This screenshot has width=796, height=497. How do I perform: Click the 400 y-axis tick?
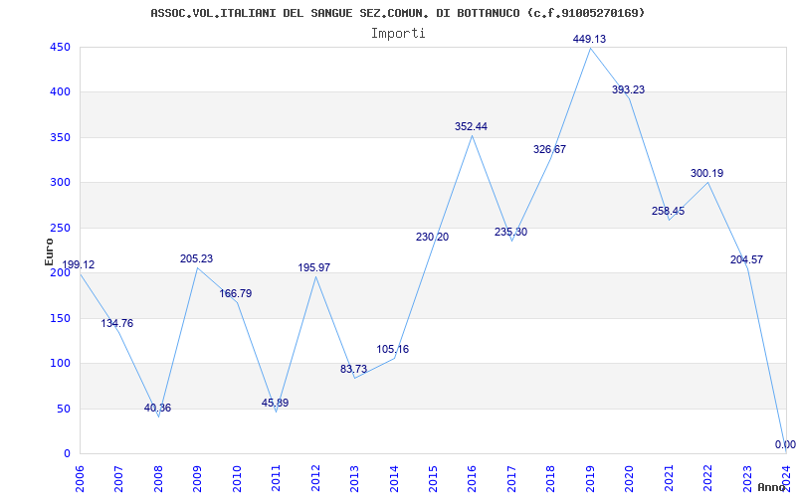(x=60, y=92)
